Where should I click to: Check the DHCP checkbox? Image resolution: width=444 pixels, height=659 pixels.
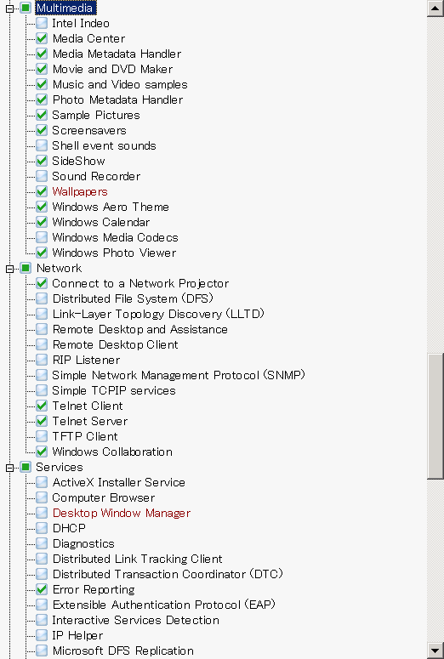(42, 528)
